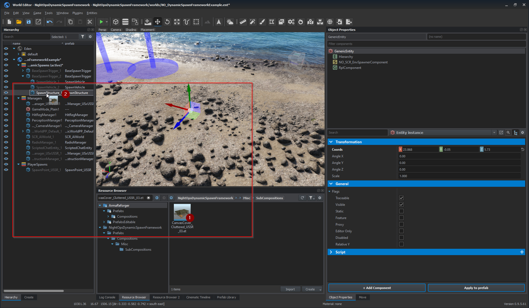This screenshot has height=308, width=529.
Task: Click the Undo arrow icon
Action: pos(50,22)
